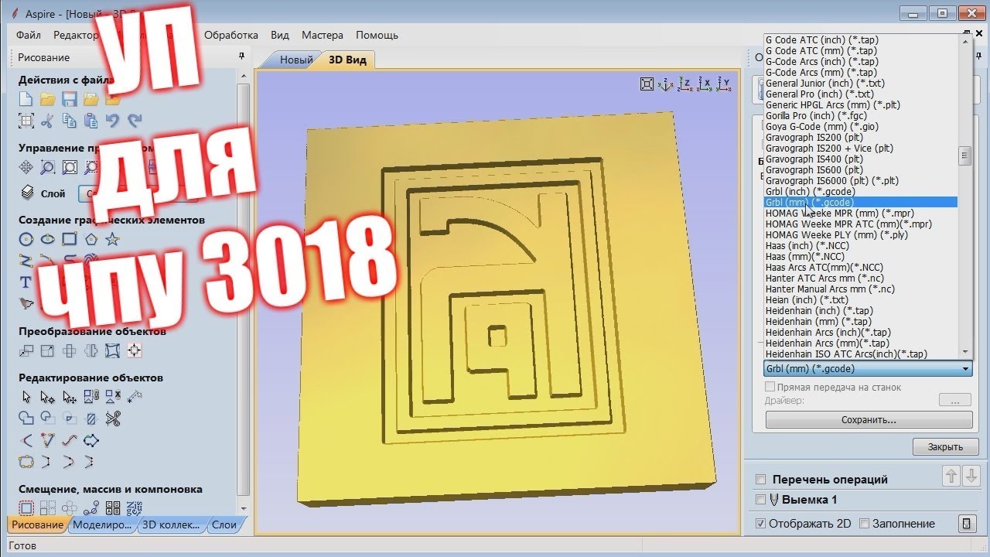Click the trim vectors scissors icon
Viewport: 990px width, 557px height.
(113, 419)
